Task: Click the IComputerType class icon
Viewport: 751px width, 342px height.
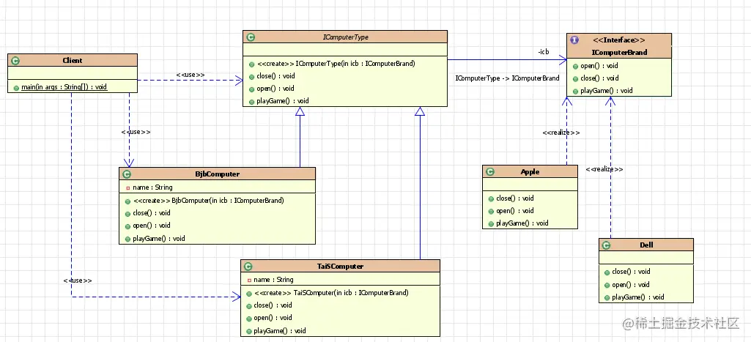Action: click(250, 37)
